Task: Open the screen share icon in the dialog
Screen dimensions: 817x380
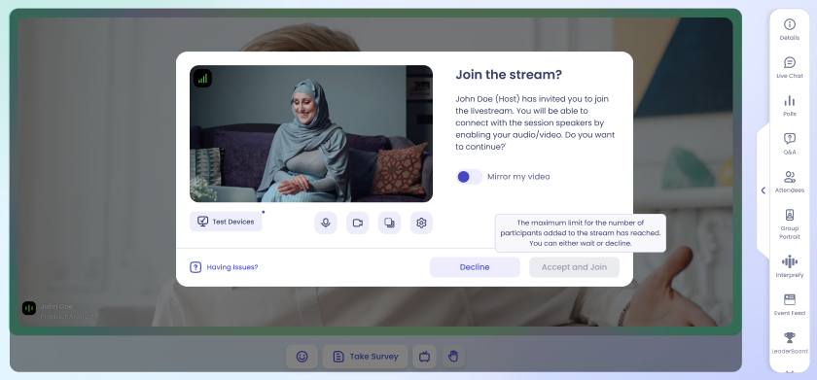Action: (x=389, y=223)
